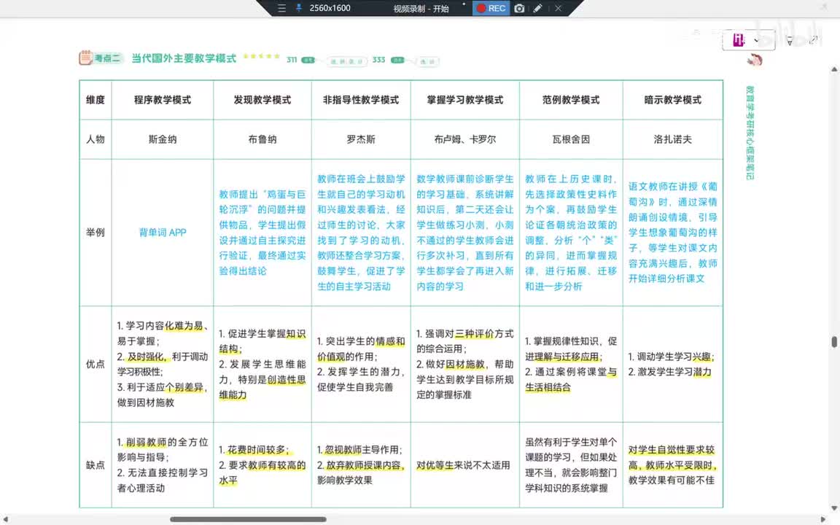Click the 掌握学习教学模式 column header

click(465, 100)
